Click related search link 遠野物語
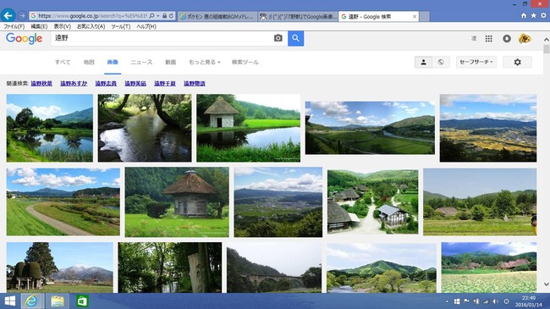550x309 pixels. click(x=195, y=84)
